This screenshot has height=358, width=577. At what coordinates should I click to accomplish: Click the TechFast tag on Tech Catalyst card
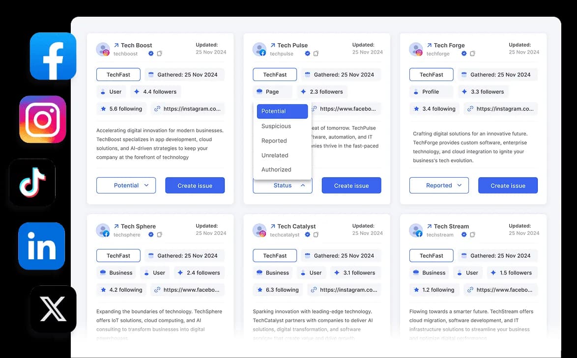275,256
